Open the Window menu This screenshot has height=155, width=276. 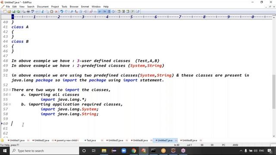(96, 7)
